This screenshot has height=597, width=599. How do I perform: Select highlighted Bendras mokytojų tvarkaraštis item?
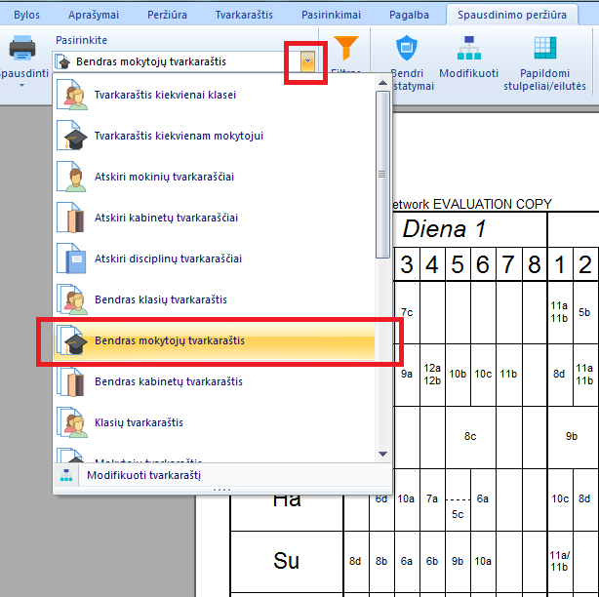click(170, 341)
